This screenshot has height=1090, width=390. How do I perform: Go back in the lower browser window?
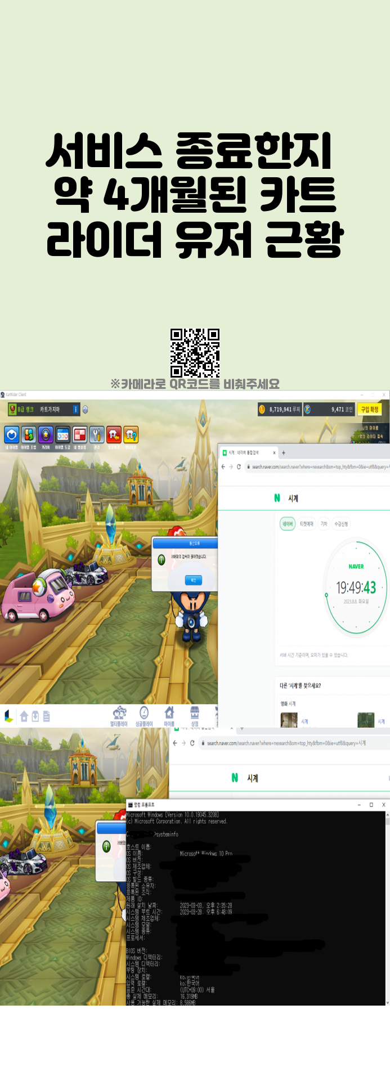pyautogui.click(x=175, y=743)
